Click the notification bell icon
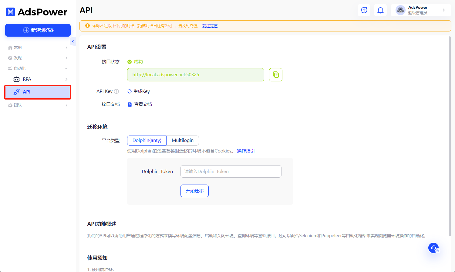Viewport: 455px width, 272px height. [x=380, y=10]
